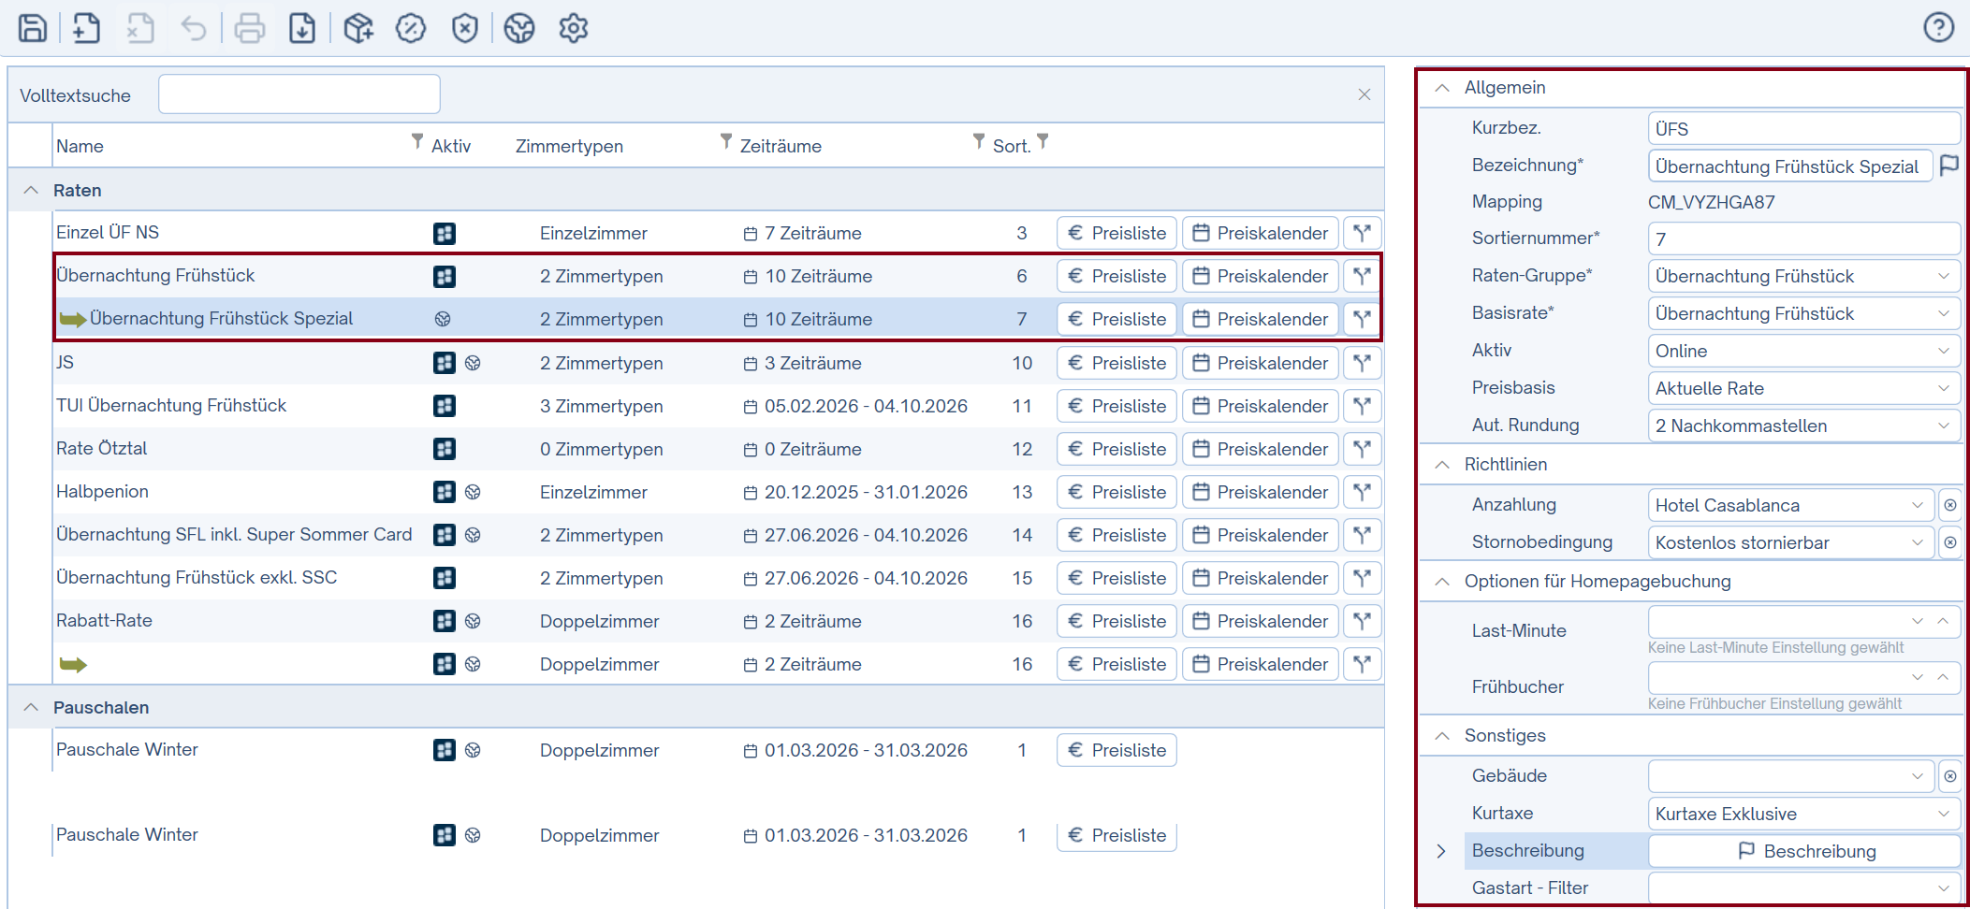
Task: Open Preisliste for TUI Übernachtung Frühstück
Action: 1116,406
